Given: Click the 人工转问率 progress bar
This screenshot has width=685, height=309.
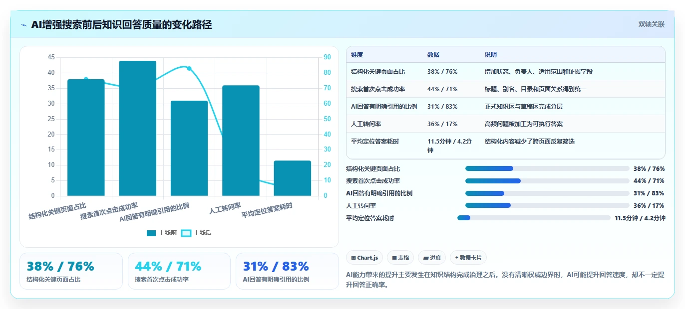Looking at the screenshot, I should point(547,205).
